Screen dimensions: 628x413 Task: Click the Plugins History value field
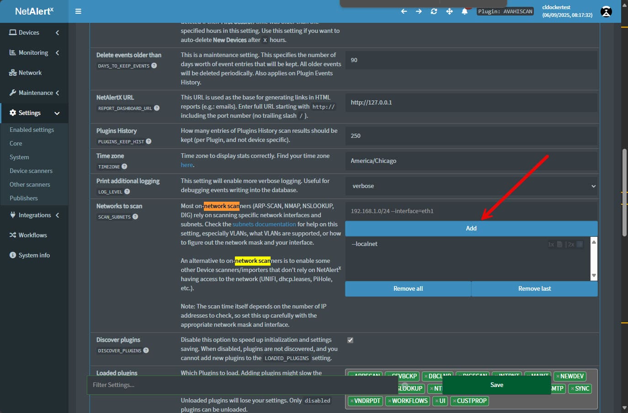(471, 136)
